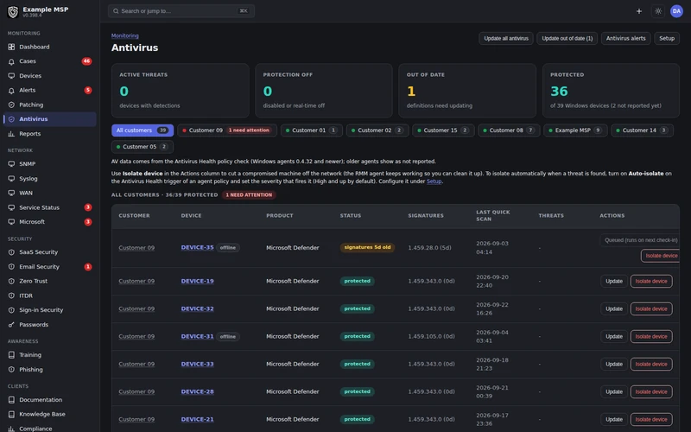Click the Cases 46 count badge
Screen dimensions: 691x432
87,61
